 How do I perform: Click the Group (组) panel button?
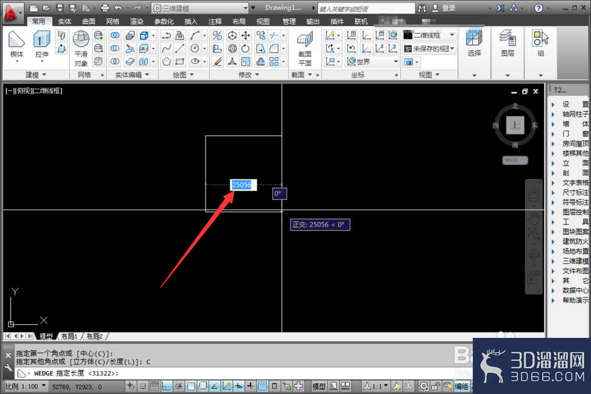[x=541, y=43]
